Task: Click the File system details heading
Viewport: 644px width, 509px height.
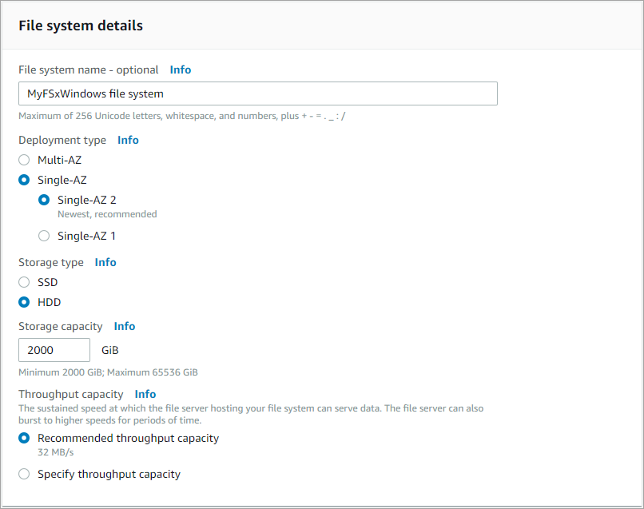Action: pos(81,26)
